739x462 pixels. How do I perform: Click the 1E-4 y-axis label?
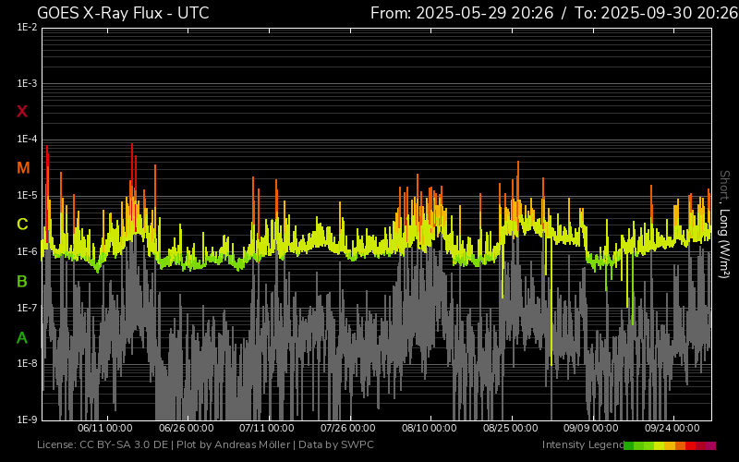pos(27,140)
